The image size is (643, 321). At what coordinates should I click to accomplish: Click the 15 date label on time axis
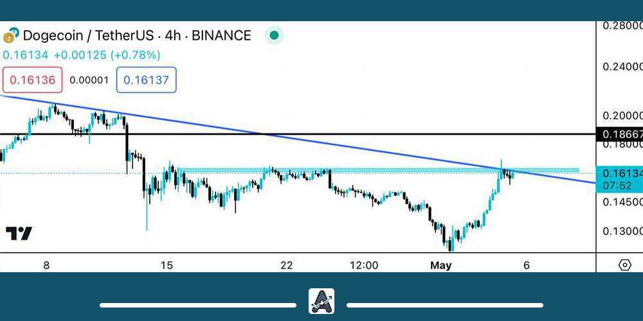(167, 265)
